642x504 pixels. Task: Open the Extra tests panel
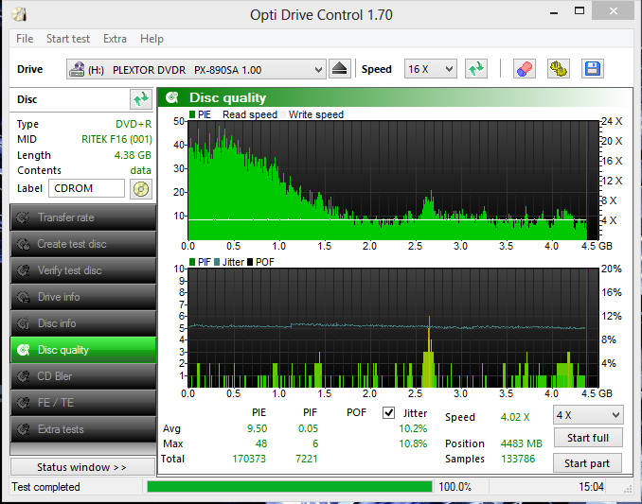(x=83, y=429)
